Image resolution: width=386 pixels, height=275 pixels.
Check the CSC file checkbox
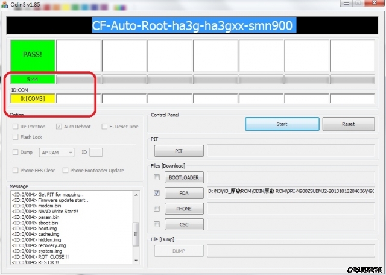coord(157,224)
